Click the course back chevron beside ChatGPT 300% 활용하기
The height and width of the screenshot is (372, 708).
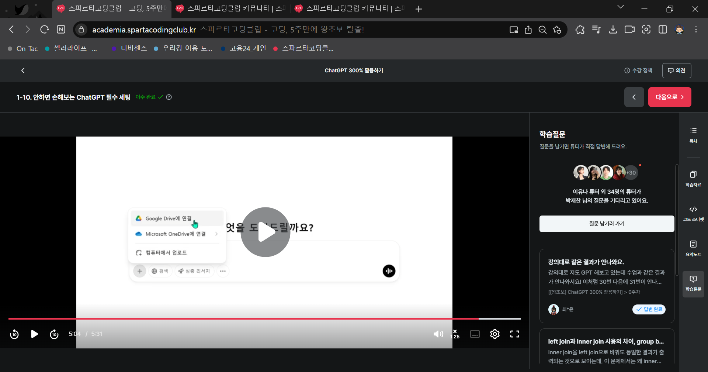click(23, 70)
